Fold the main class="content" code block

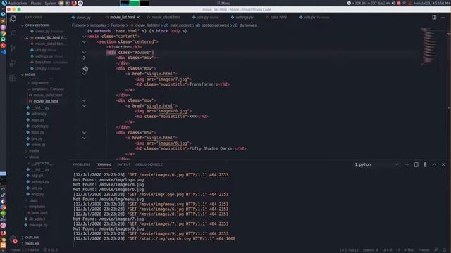pyautogui.click(x=84, y=37)
